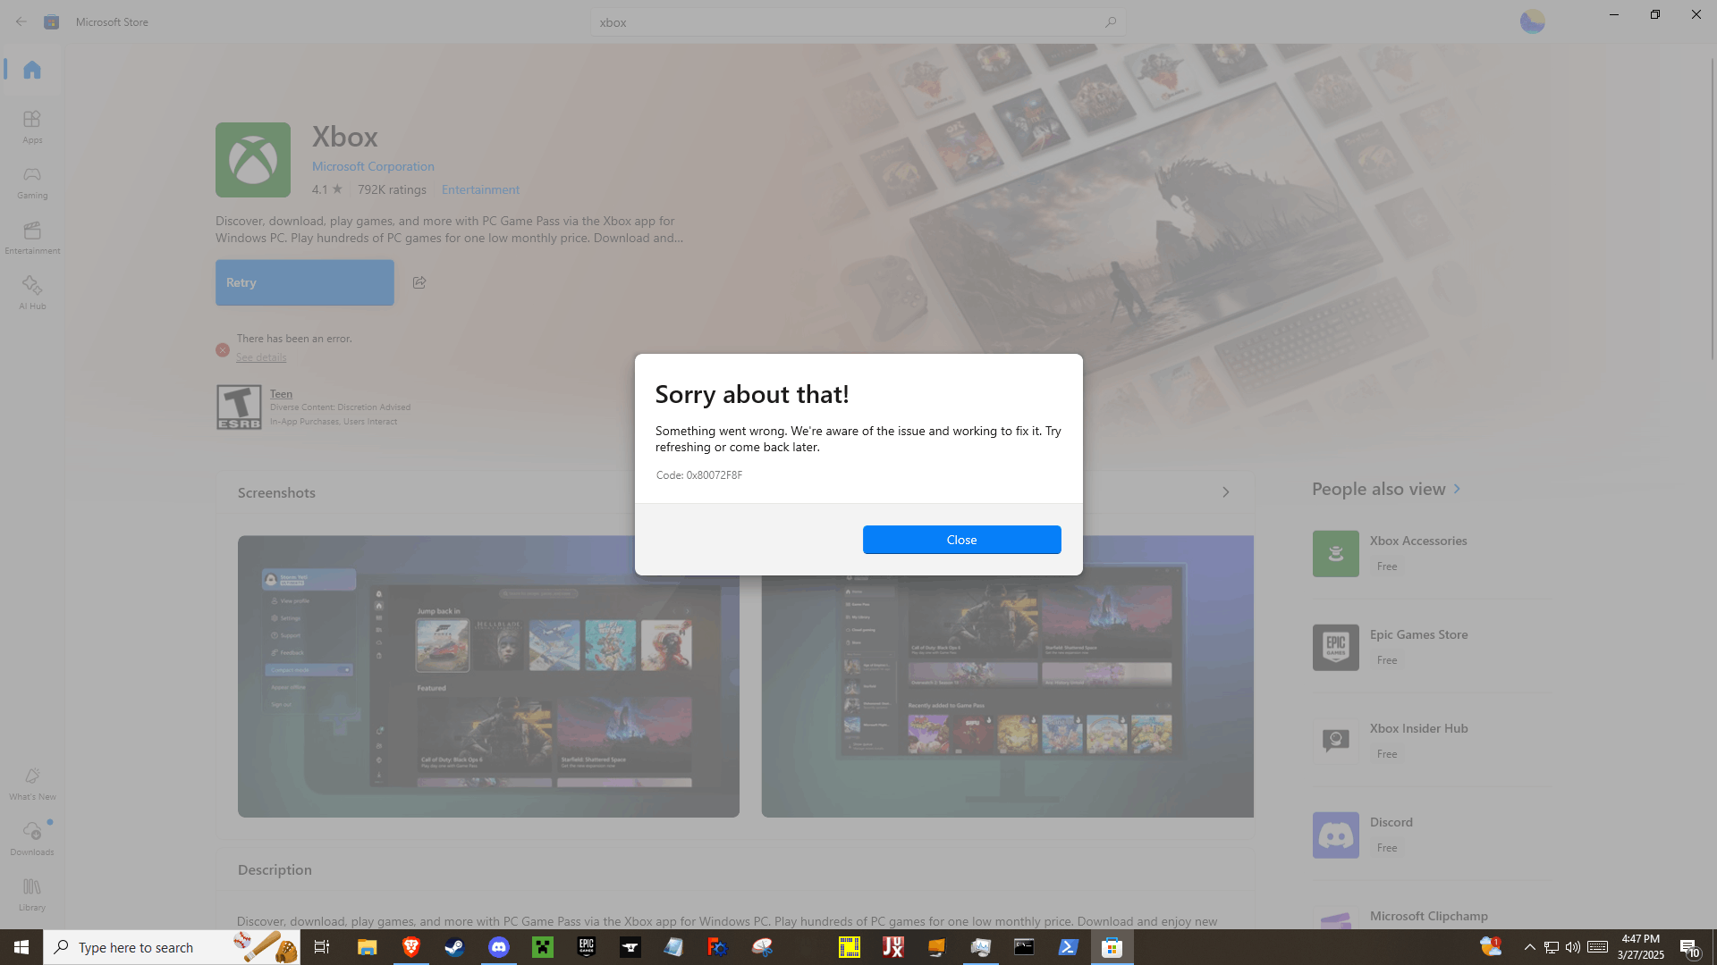The height and width of the screenshot is (965, 1717).
Task: Open Entertainment sidebar icon
Action: (32, 237)
